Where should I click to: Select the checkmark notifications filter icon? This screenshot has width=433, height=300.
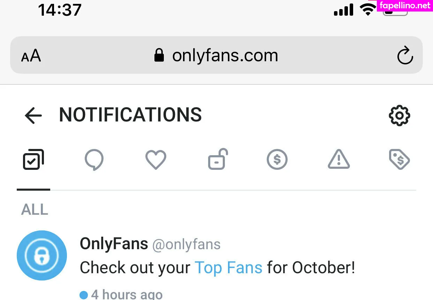tap(33, 159)
